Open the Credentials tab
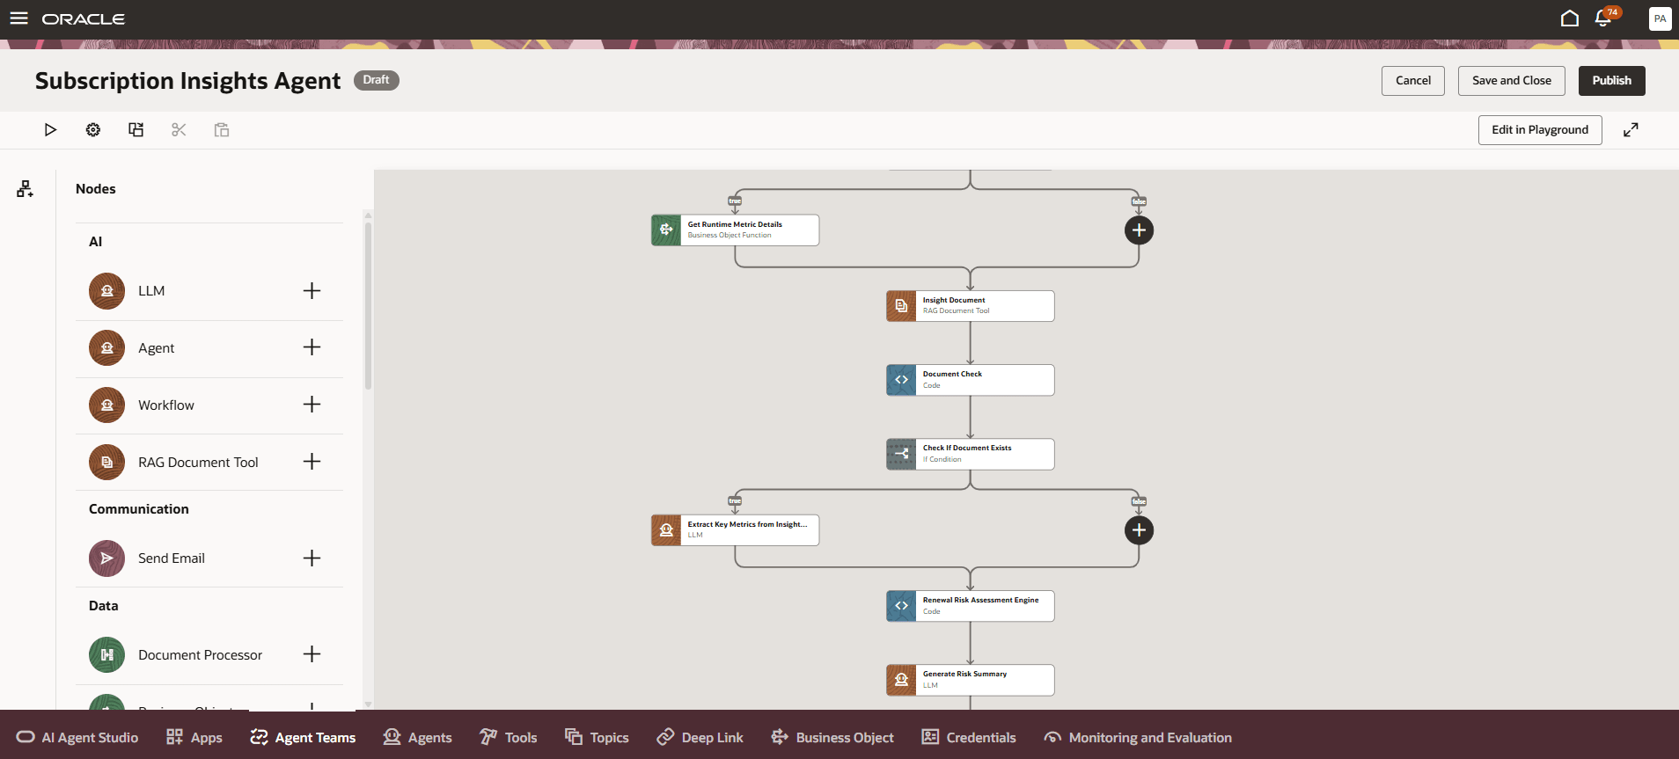1679x759 pixels. click(x=969, y=738)
